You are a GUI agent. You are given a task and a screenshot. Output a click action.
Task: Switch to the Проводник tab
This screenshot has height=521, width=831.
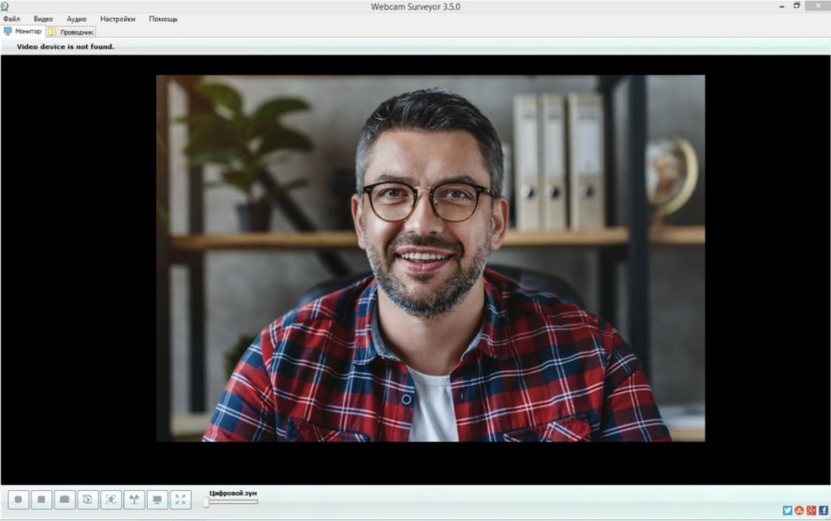coord(71,32)
